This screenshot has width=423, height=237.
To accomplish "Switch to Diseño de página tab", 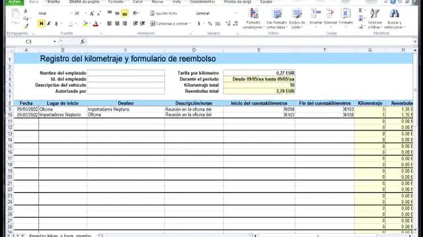I will (84, 2).
